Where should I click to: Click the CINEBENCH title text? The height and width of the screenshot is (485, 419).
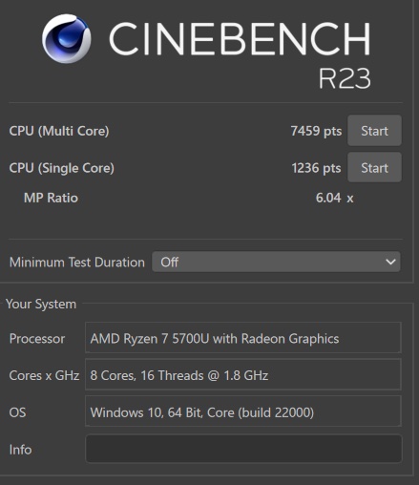coord(241,39)
